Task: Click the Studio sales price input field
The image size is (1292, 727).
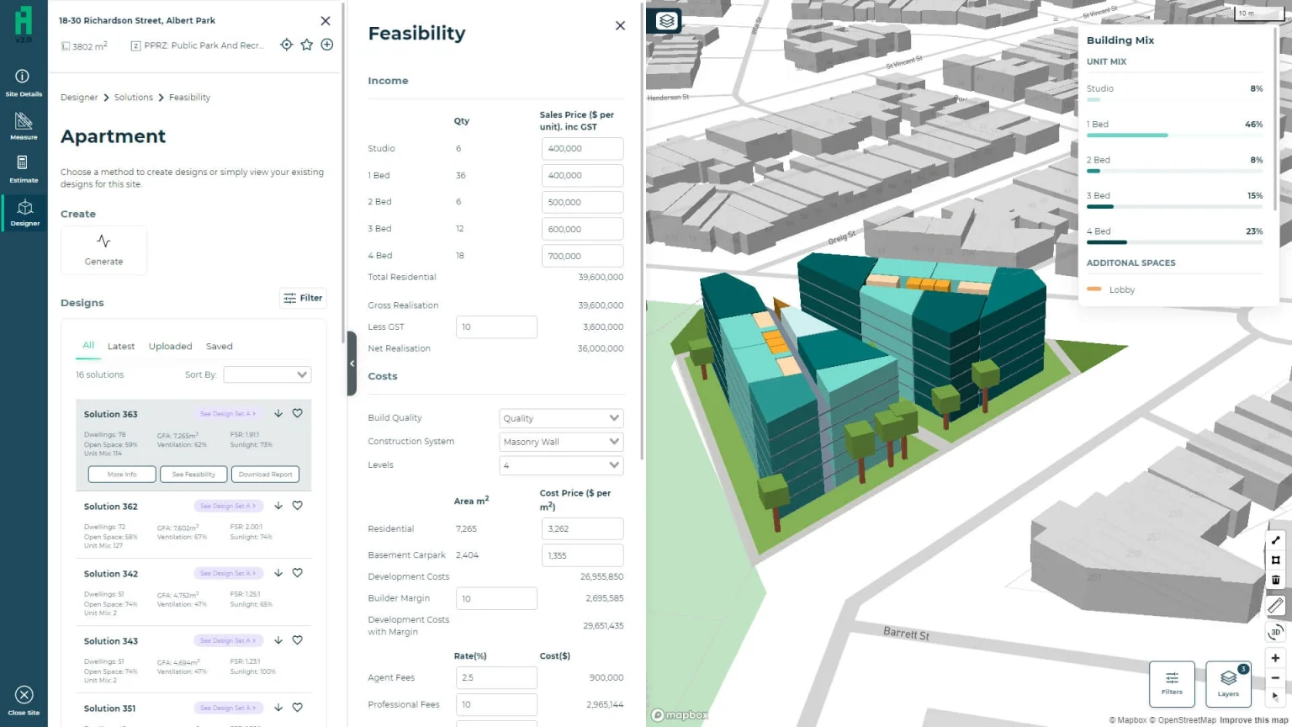Action: pos(582,149)
